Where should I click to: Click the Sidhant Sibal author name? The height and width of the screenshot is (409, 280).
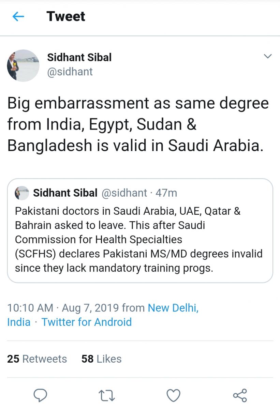[x=79, y=57]
